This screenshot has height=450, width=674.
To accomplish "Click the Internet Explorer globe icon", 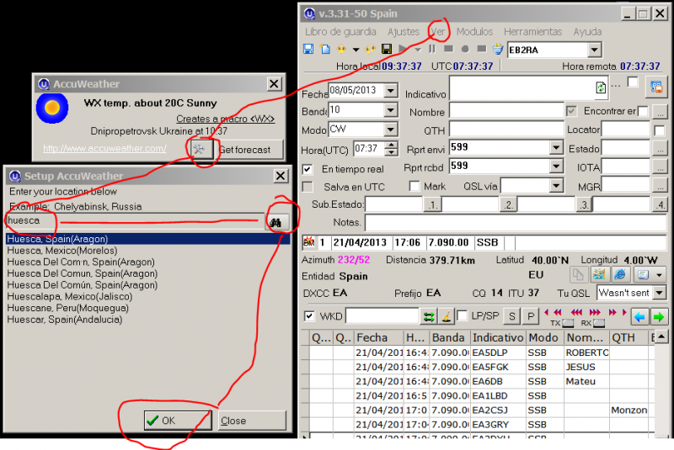I will tap(618, 275).
